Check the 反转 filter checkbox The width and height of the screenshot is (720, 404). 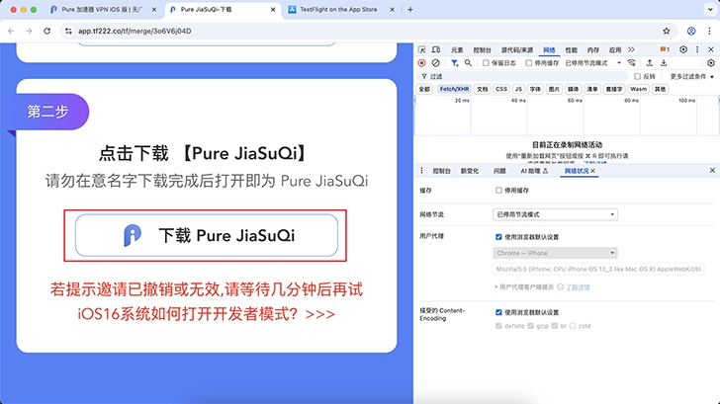click(x=638, y=76)
